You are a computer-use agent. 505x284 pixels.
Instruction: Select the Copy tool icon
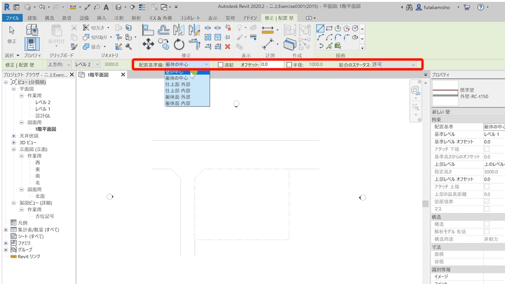[163, 44]
